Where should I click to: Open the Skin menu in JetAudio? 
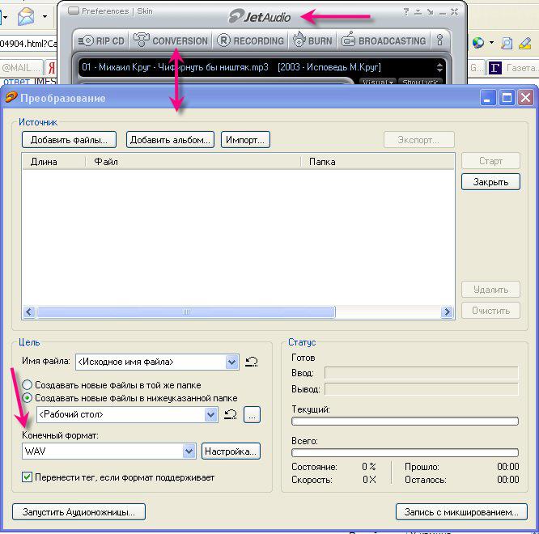coord(143,11)
